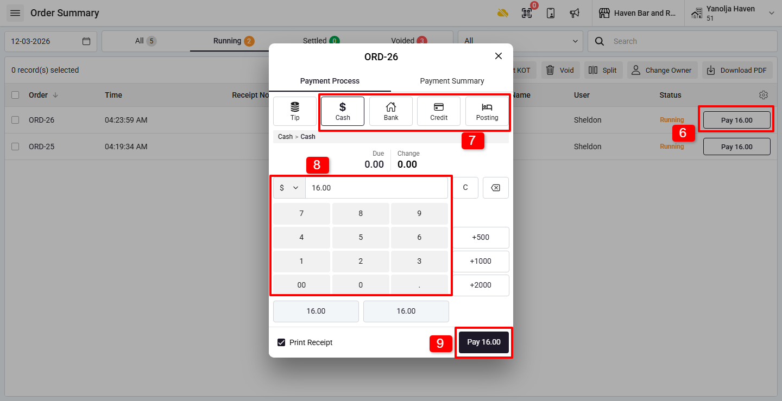
Task: Select the Running orders tab
Action: [x=234, y=41]
